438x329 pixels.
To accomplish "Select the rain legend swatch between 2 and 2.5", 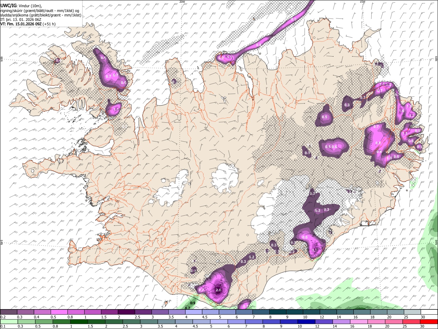I will click(x=114, y=322).
